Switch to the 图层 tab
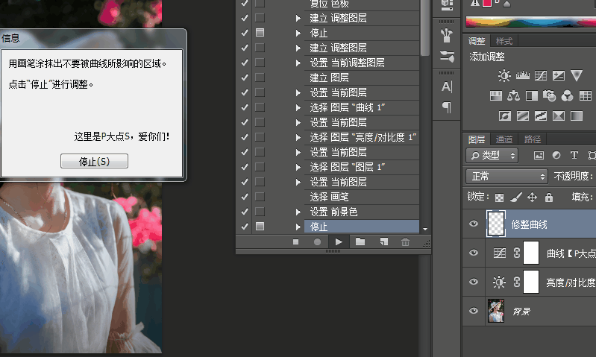This screenshot has height=357, width=596. 477,139
